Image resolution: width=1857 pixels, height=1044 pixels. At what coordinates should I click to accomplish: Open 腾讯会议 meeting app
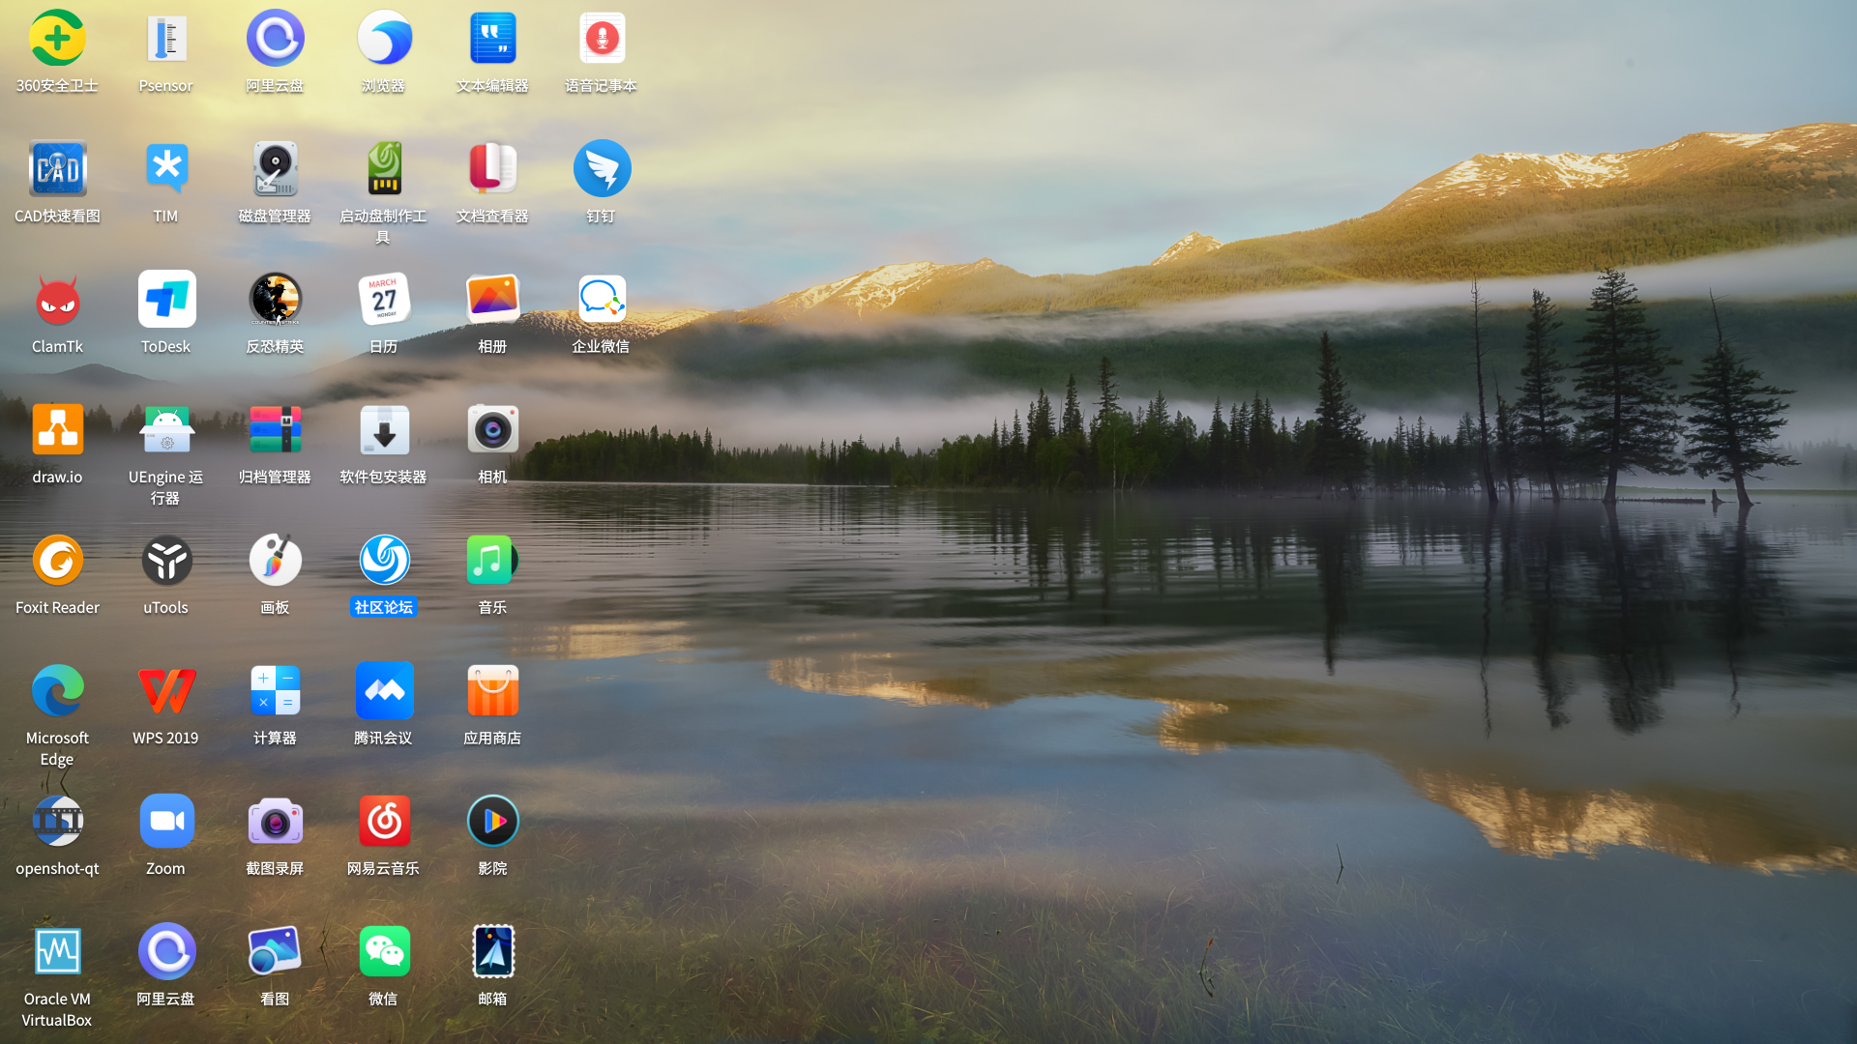pyautogui.click(x=384, y=690)
